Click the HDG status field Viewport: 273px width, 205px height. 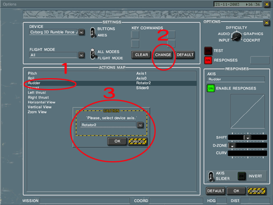point(222,201)
